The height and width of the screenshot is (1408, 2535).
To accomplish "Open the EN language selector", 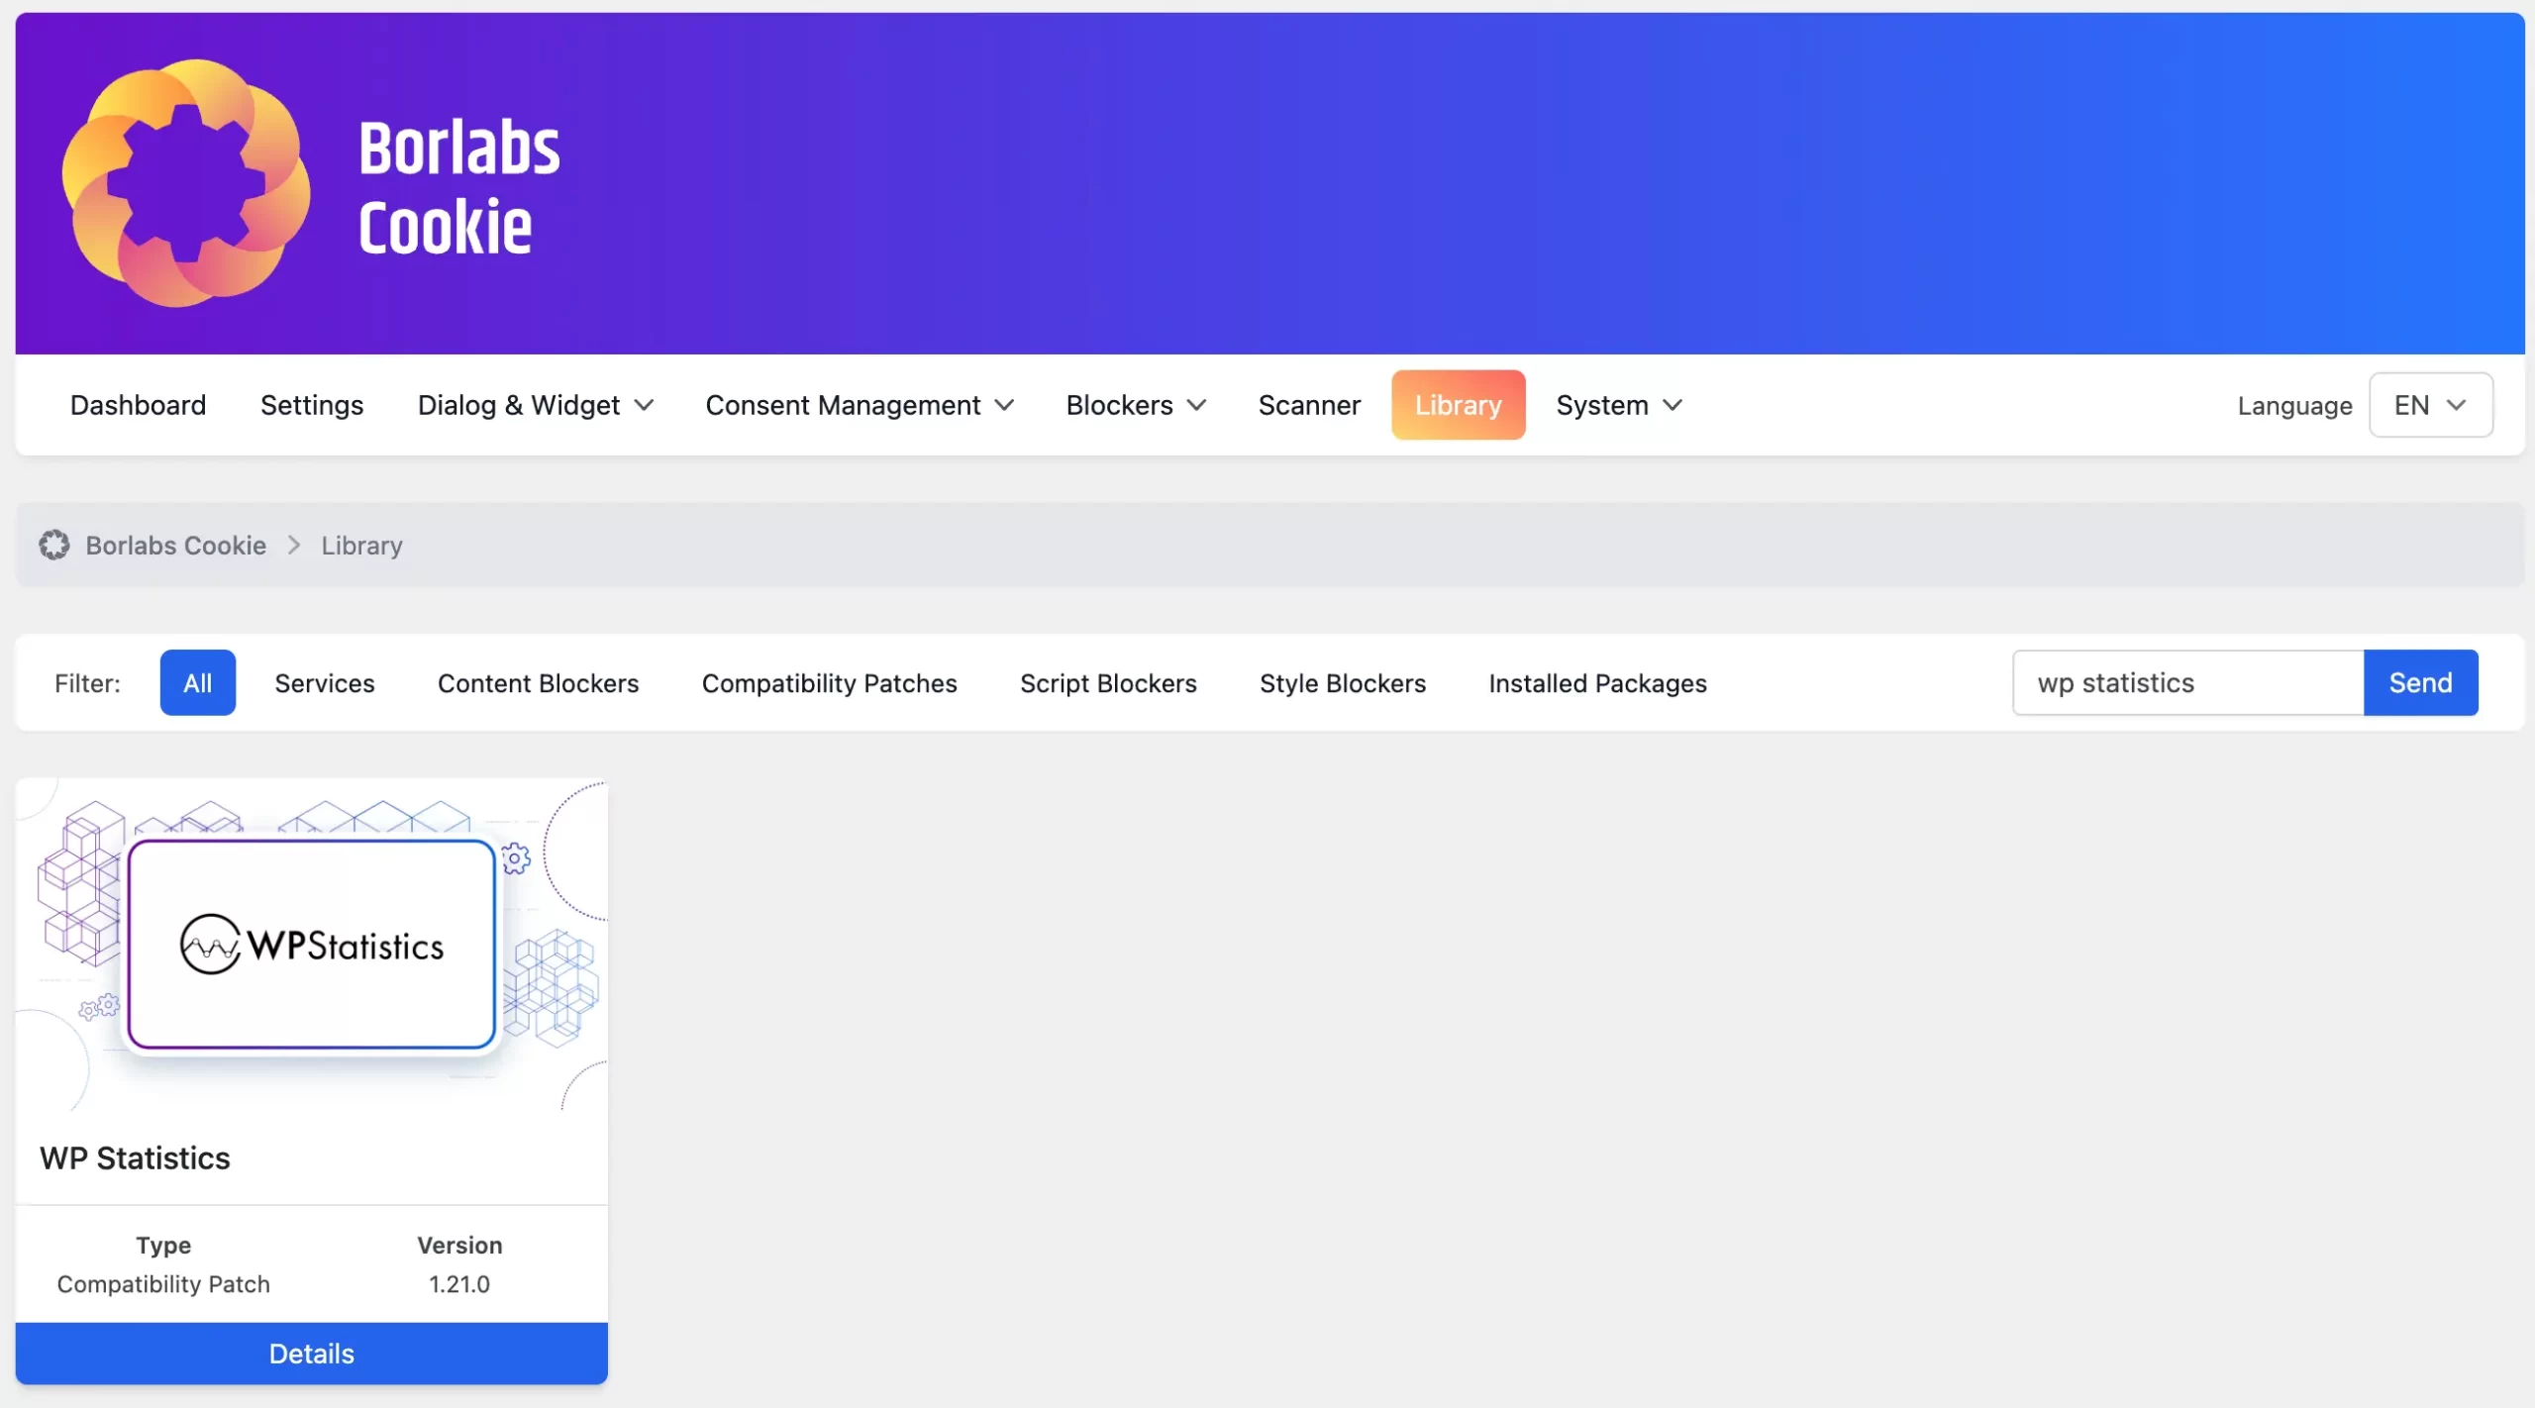I will (x=2430, y=405).
